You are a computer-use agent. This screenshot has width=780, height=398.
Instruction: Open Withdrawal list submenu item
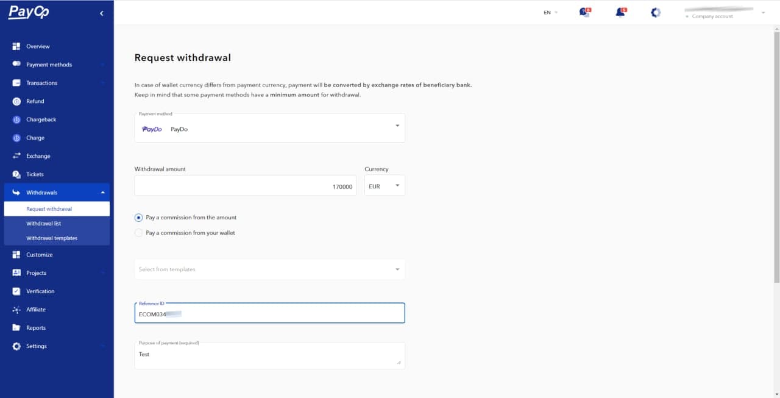[x=44, y=224]
